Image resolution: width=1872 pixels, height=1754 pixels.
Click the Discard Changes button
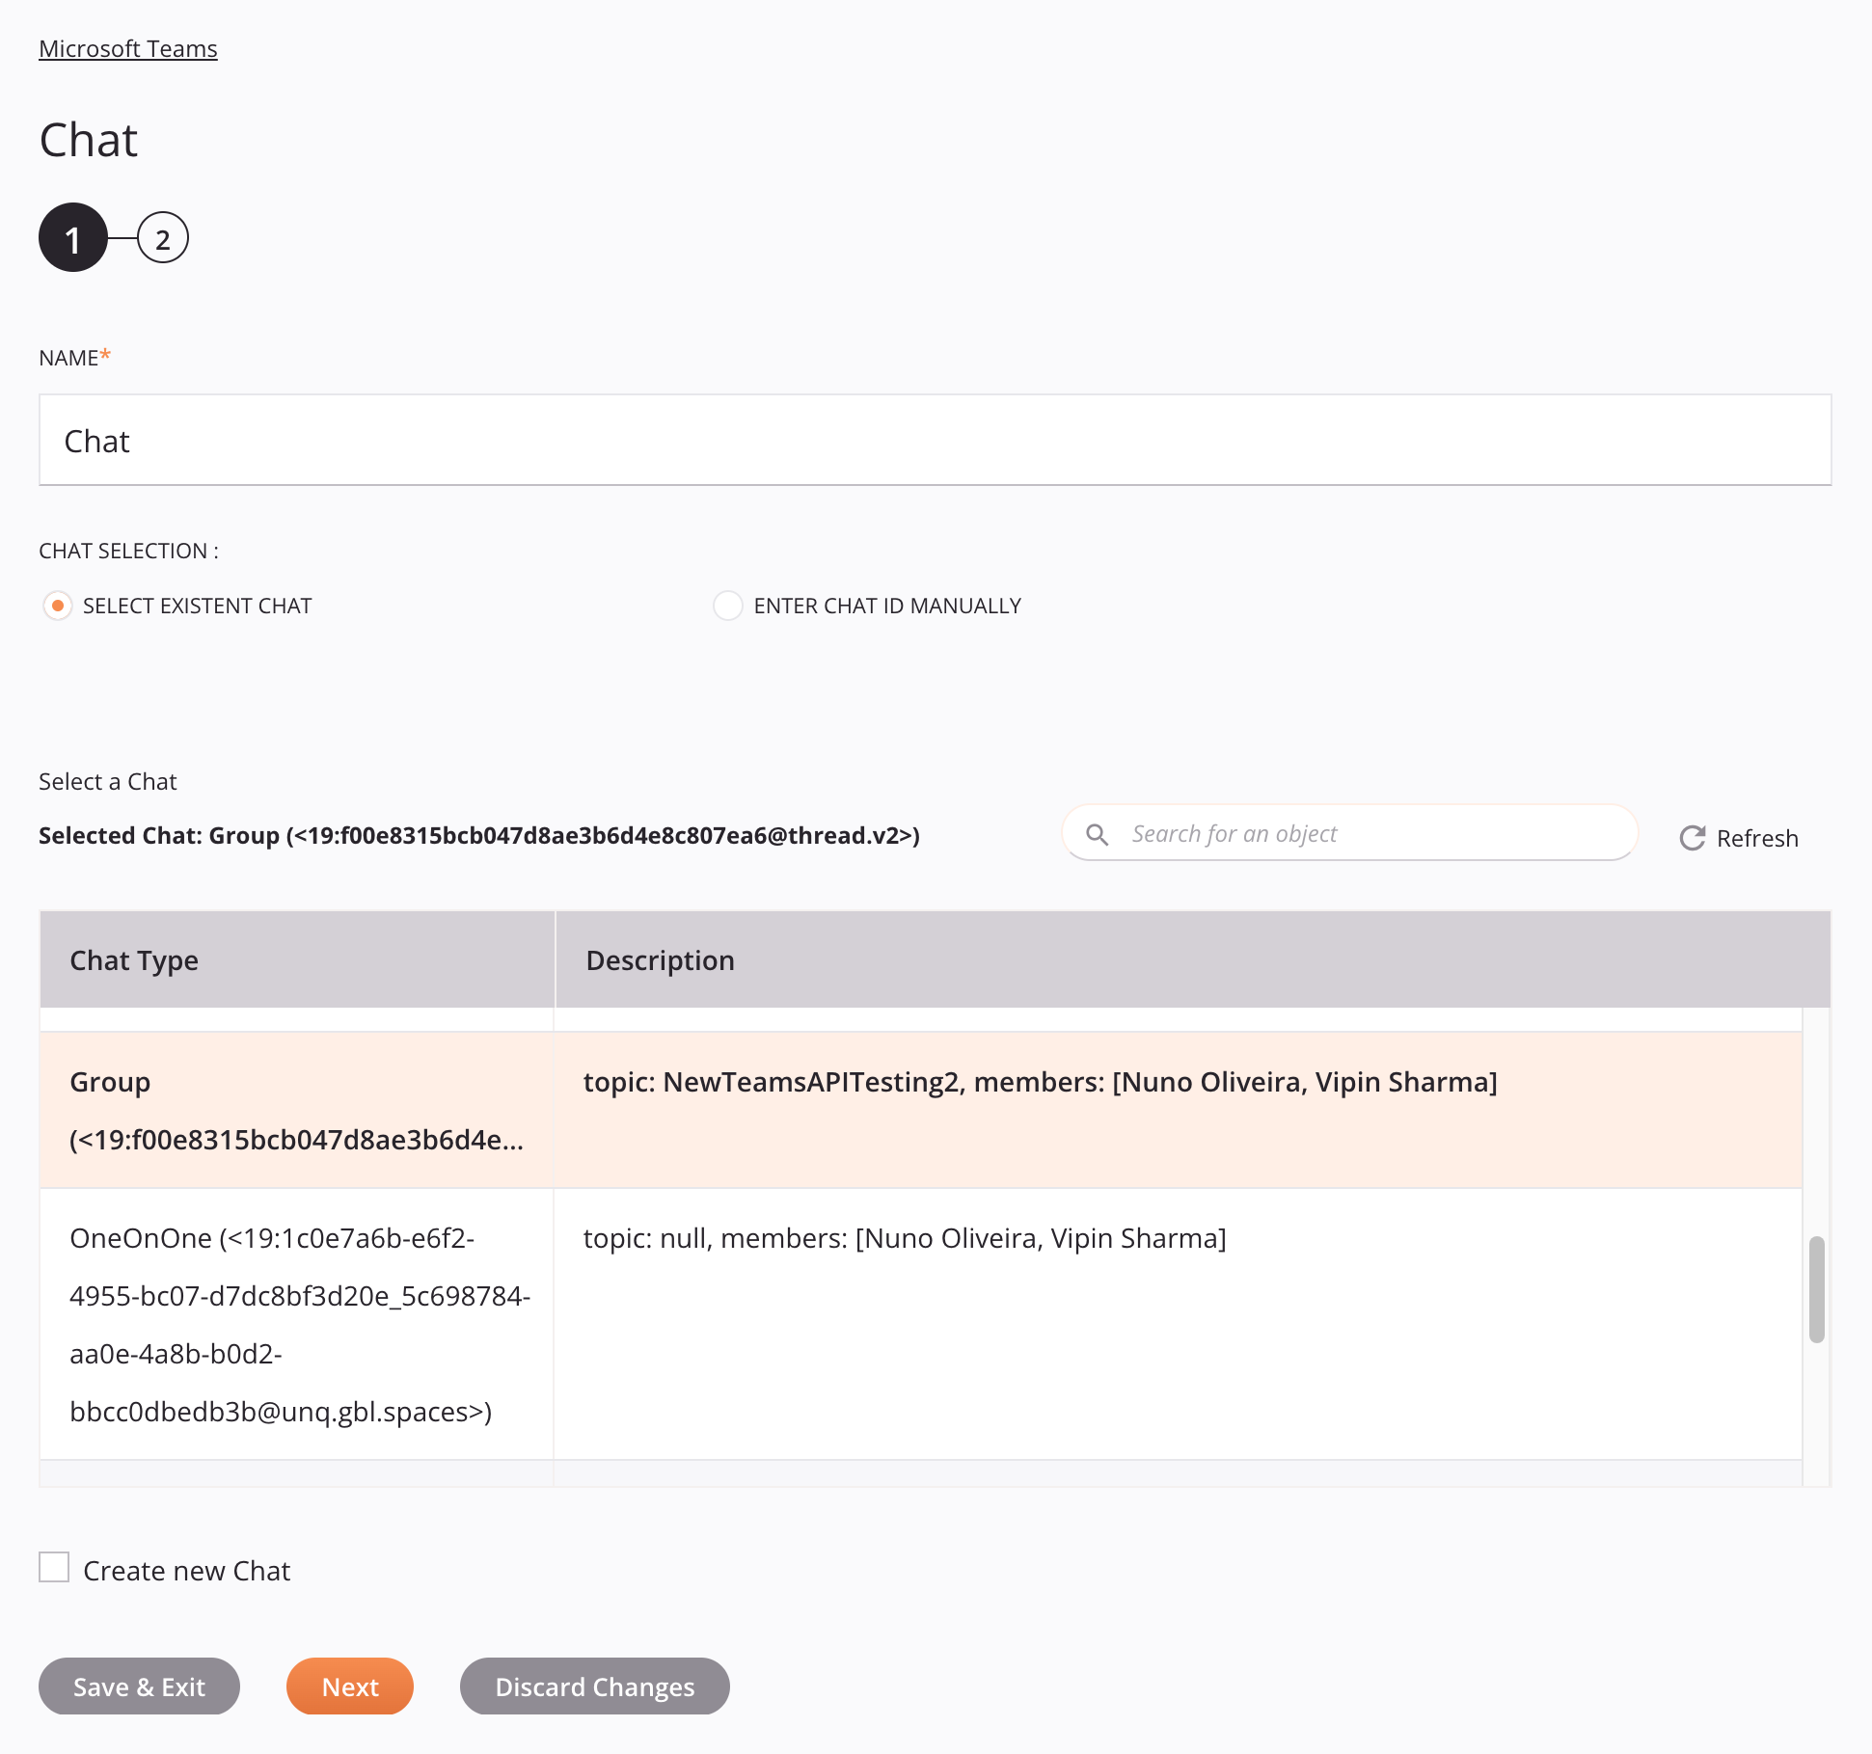click(x=595, y=1687)
